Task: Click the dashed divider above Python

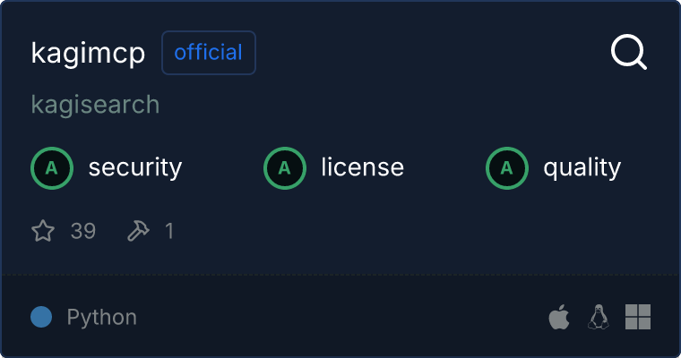Action: (x=340, y=274)
